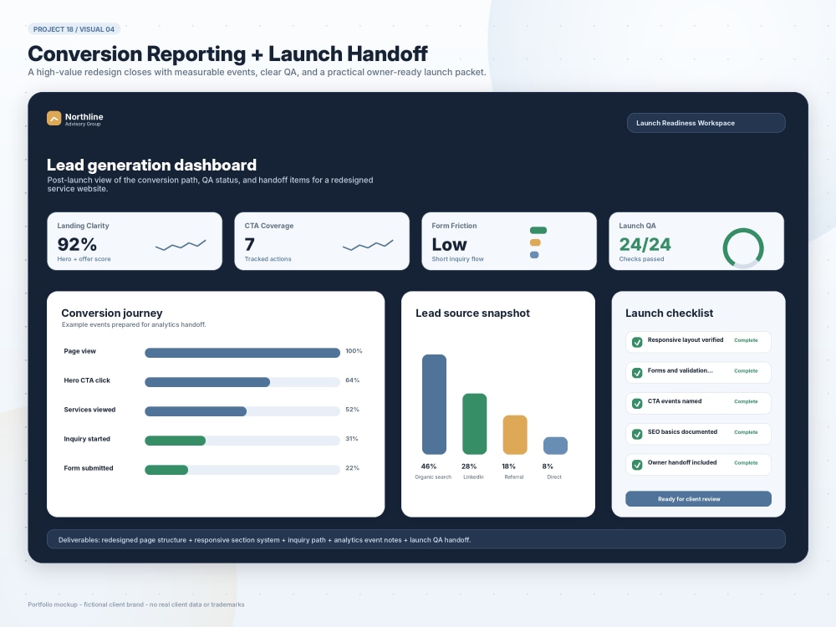Click the 'Checks passed' caption

pyautogui.click(x=641, y=258)
